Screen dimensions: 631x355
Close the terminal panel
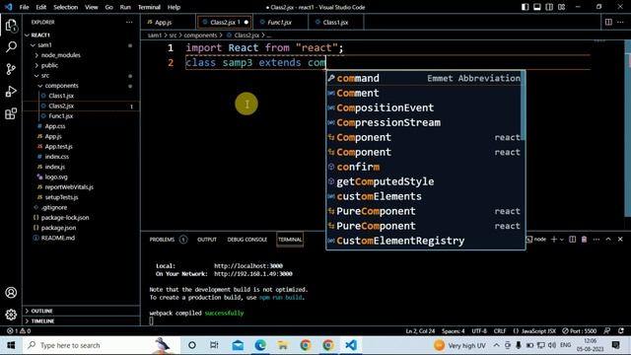[x=620, y=239]
